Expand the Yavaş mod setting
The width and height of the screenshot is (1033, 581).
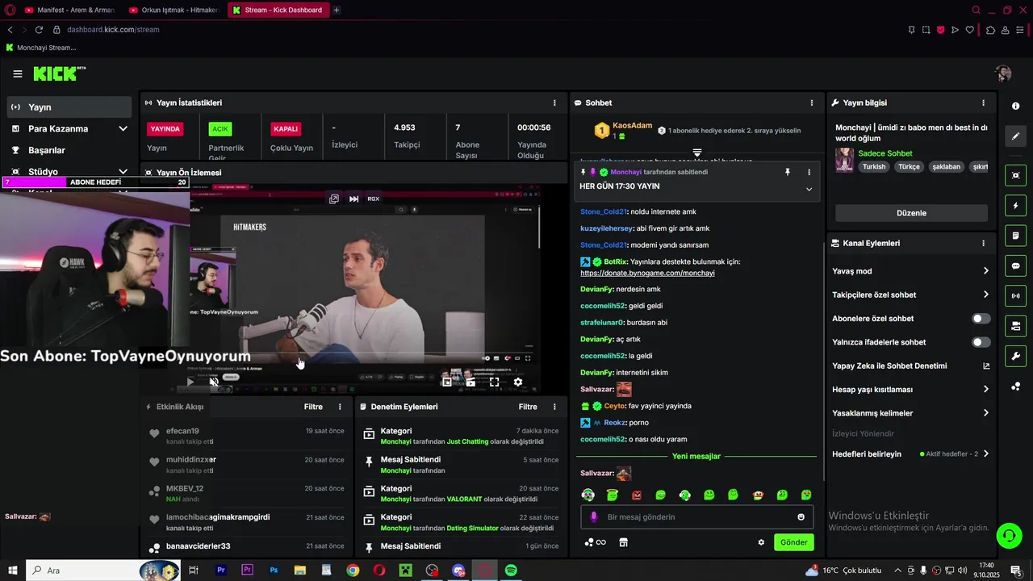point(985,271)
